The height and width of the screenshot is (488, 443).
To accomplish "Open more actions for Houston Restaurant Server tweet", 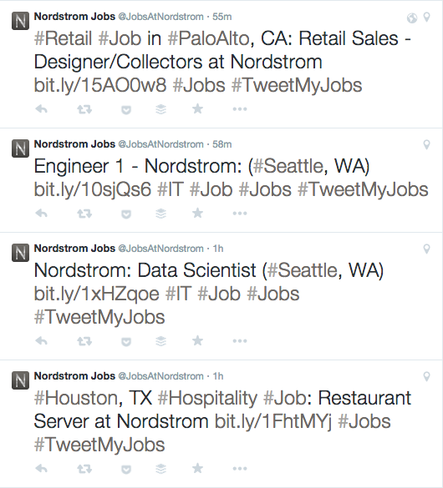I will pyautogui.click(x=240, y=469).
